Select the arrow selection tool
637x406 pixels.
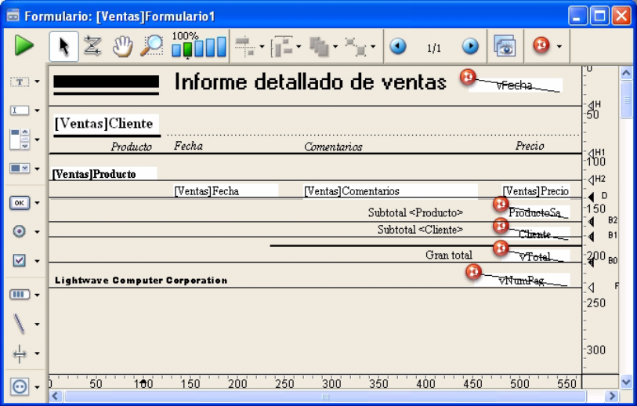point(63,47)
